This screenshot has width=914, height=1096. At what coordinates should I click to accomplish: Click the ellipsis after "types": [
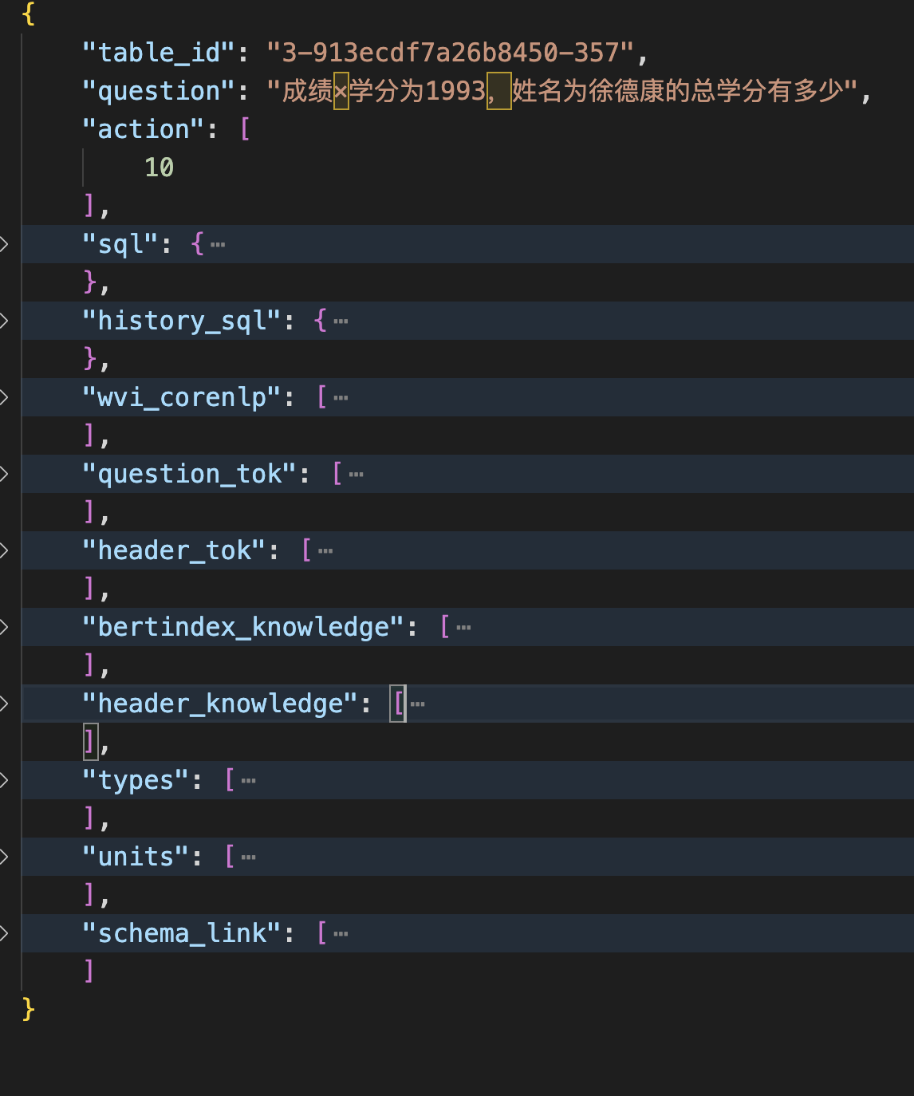[x=249, y=781]
